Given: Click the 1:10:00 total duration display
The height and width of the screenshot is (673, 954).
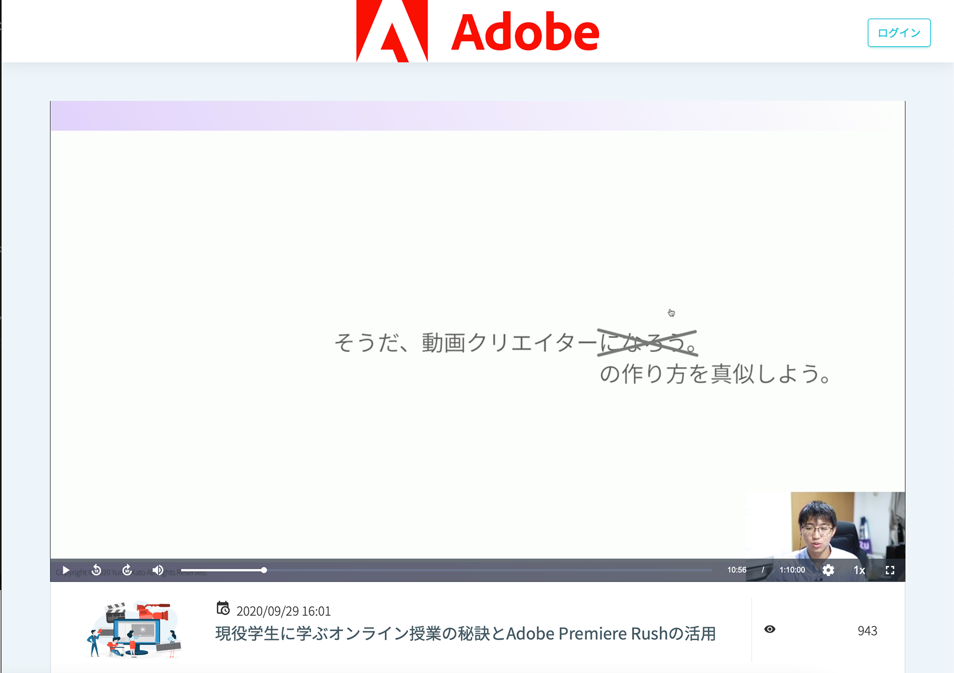Looking at the screenshot, I should point(792,570).
